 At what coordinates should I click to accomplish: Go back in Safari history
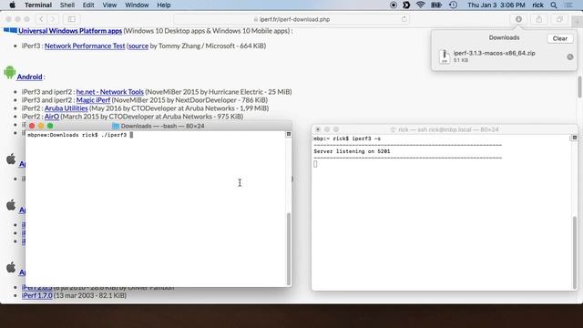click(x=41, y=19)
